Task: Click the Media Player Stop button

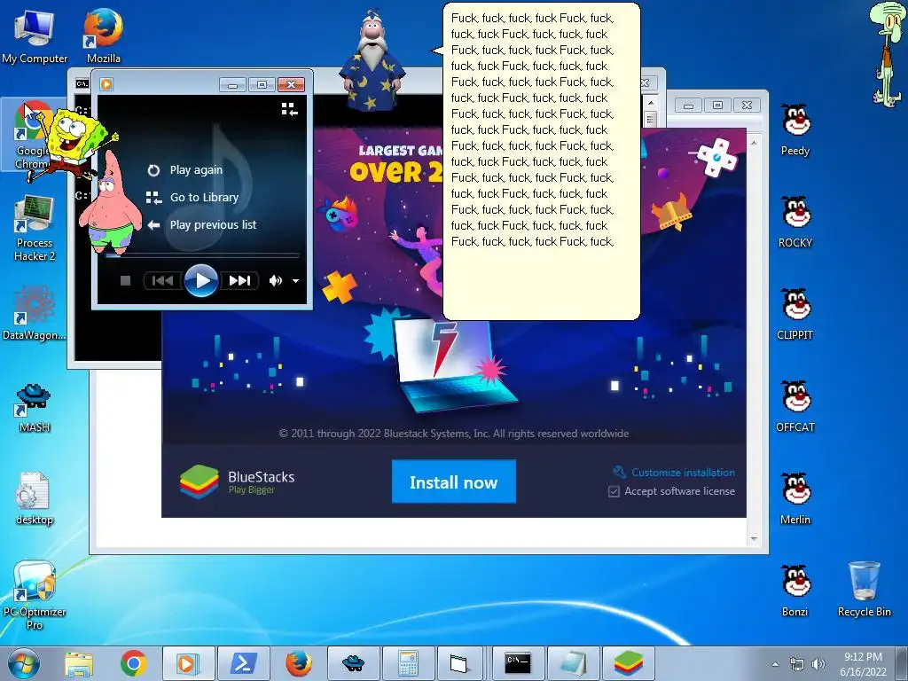Action: coord(125,281)
